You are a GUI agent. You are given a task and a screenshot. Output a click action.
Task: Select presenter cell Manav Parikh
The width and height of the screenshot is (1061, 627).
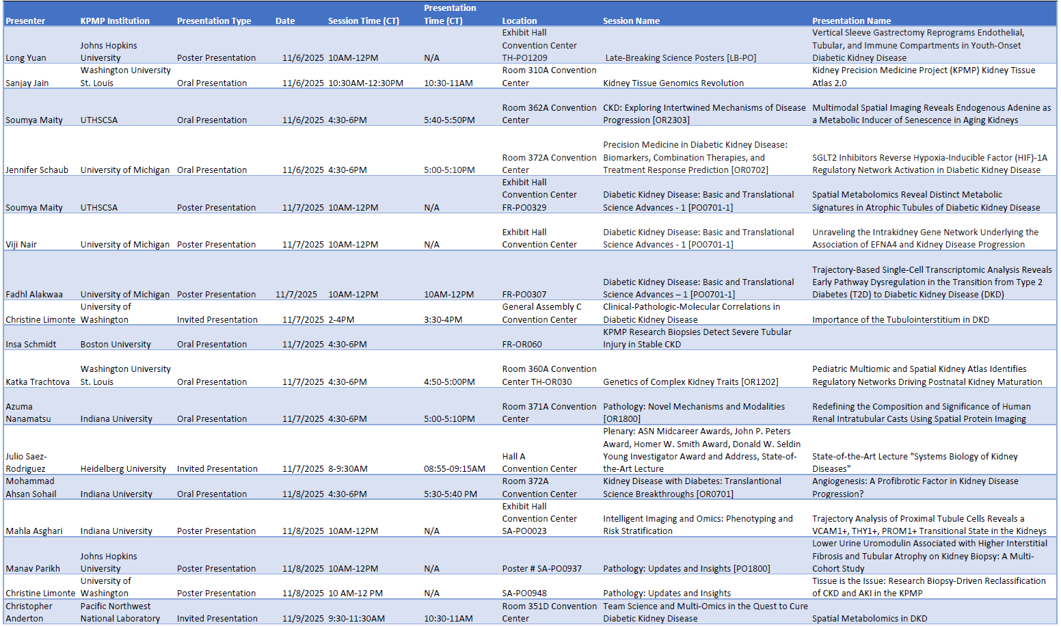33,568
